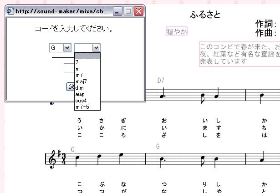
Task: Click the text field below the line
Action: [69, 68]
